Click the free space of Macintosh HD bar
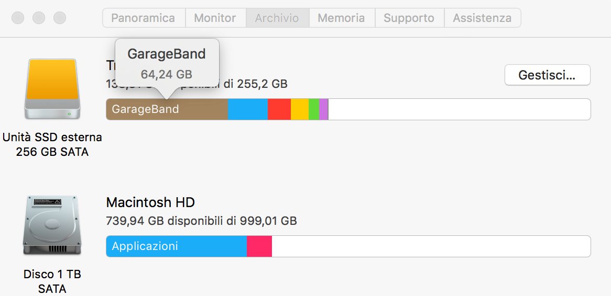 point(431,246)
